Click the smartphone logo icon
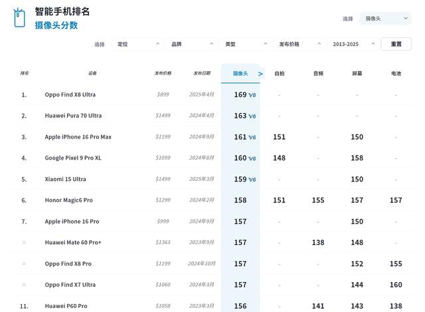The height and width of the screenshot is (312, 425). [x=19, y=18]
